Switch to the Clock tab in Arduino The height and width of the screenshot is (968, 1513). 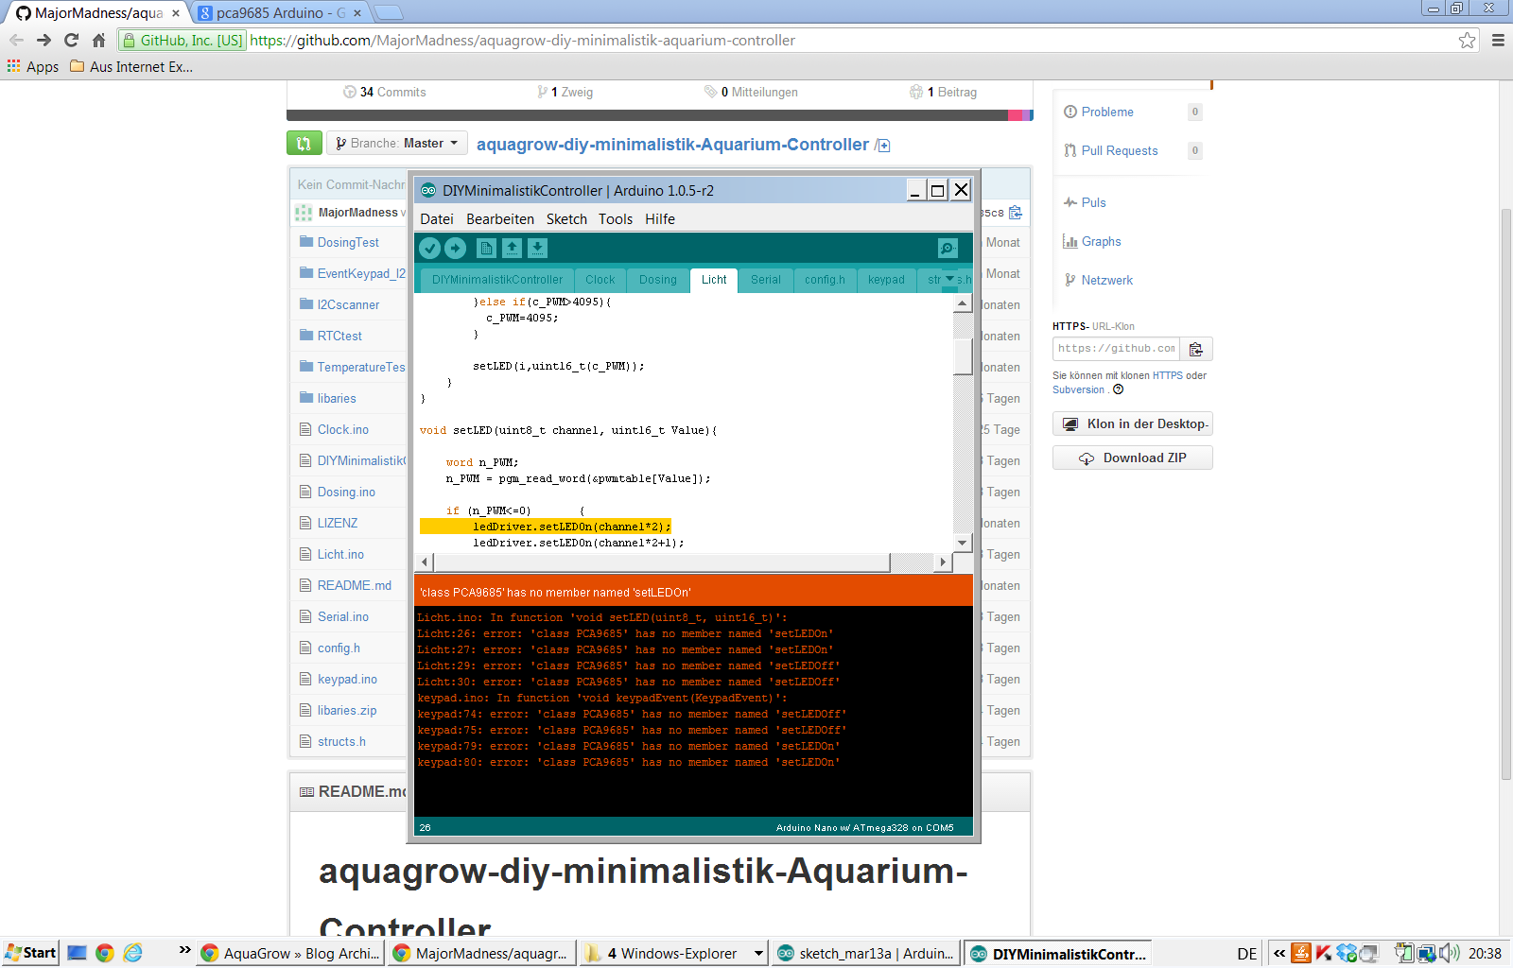(600, 280)
